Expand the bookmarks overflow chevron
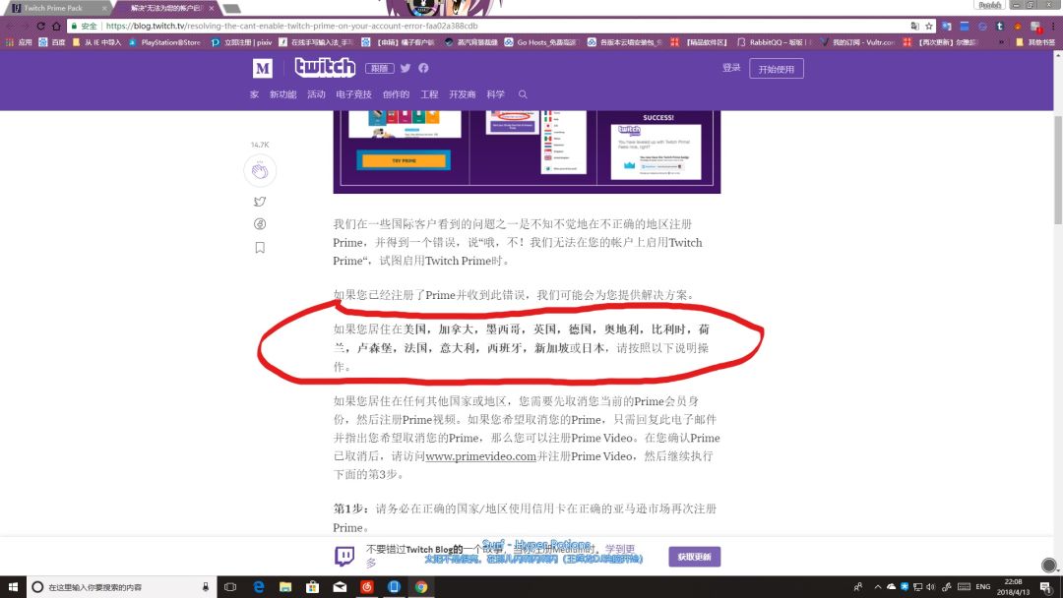The image size is (1063, 598). pos(1001,42)
